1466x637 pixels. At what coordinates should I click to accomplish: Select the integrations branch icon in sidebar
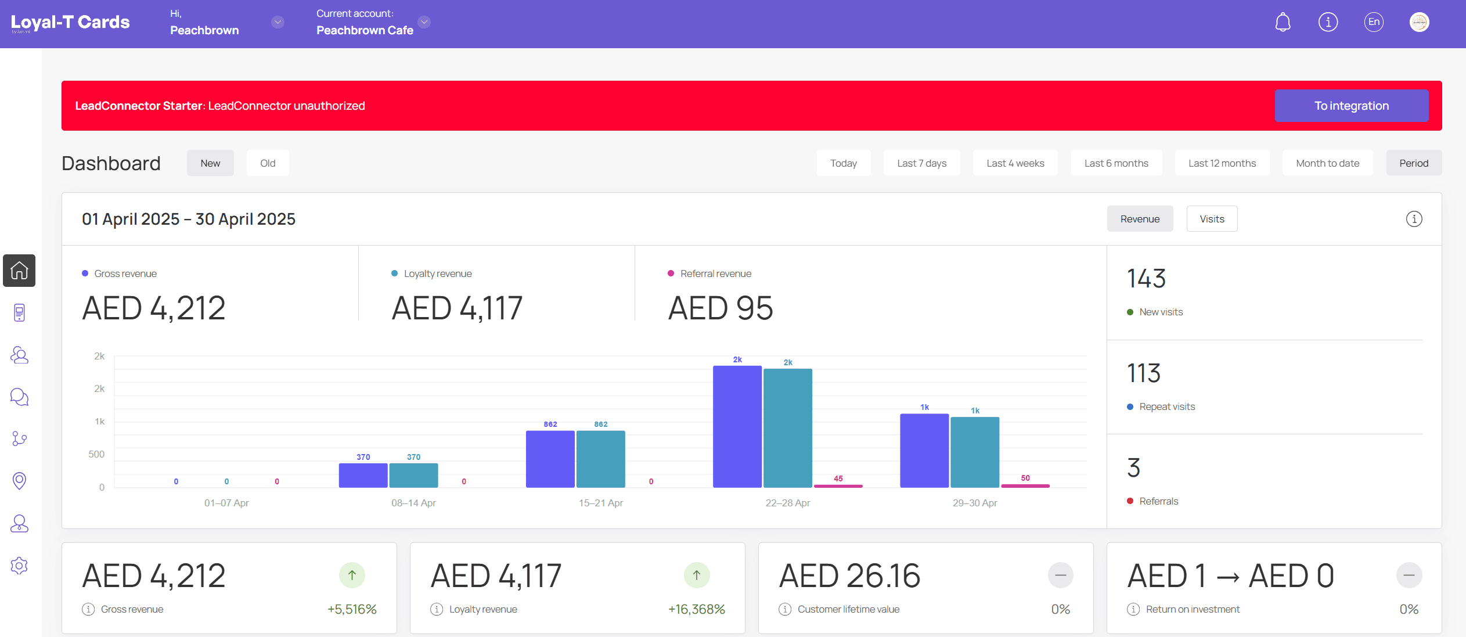click(19, 438)
